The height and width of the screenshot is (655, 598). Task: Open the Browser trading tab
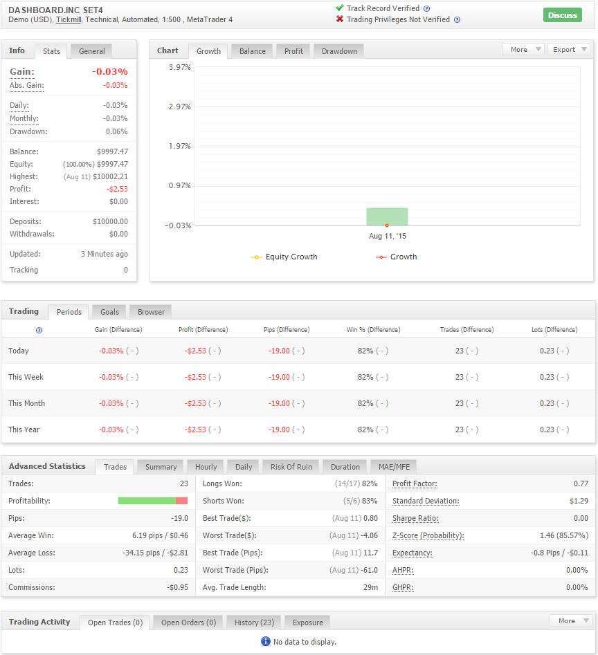click(x=151, y=312)
